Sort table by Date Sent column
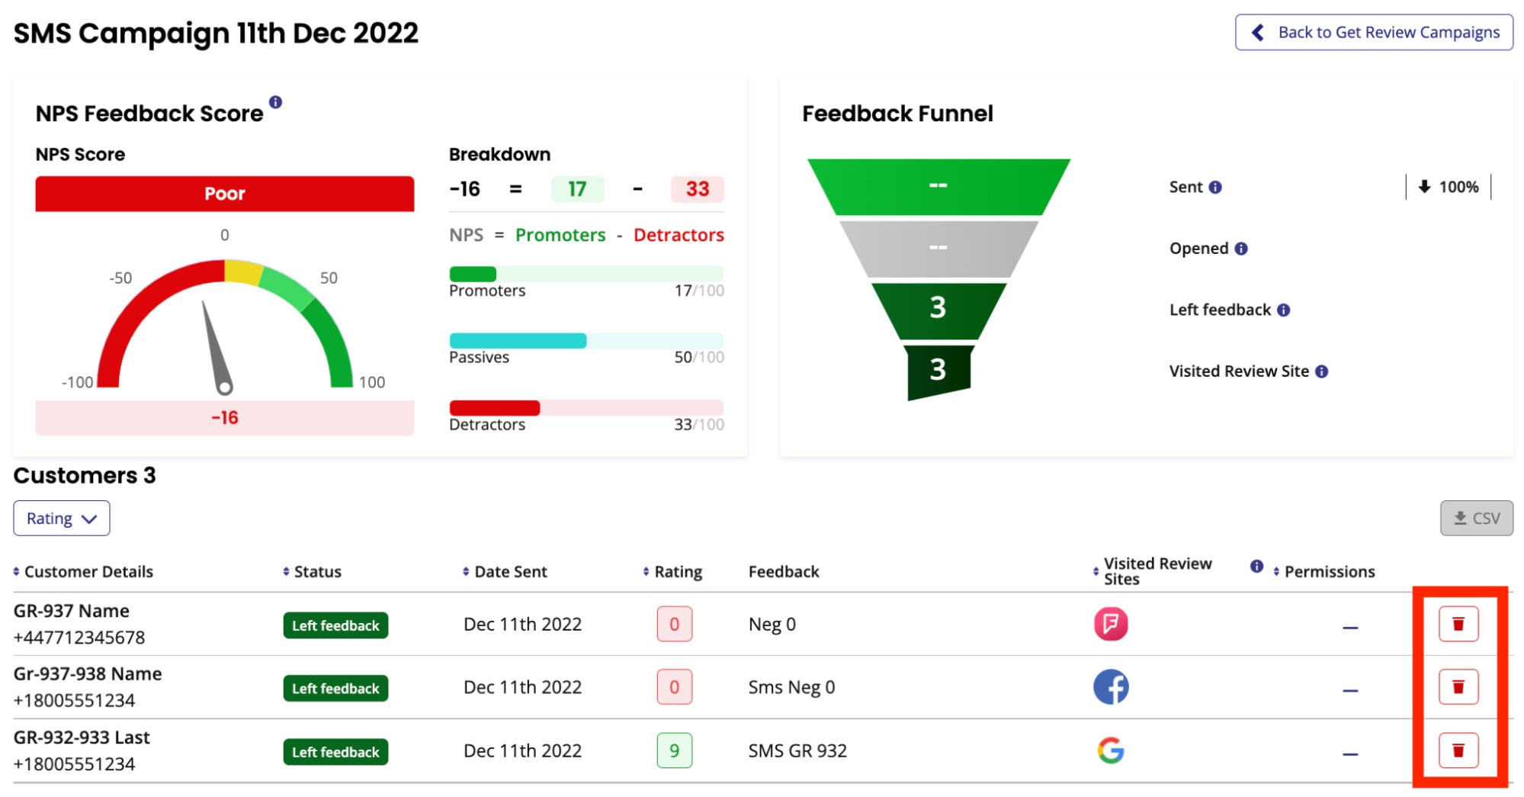 505,572
